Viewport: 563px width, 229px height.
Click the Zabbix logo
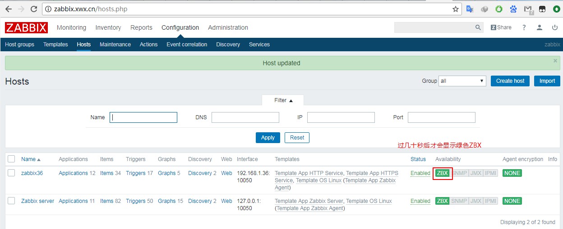coord(26,27)
